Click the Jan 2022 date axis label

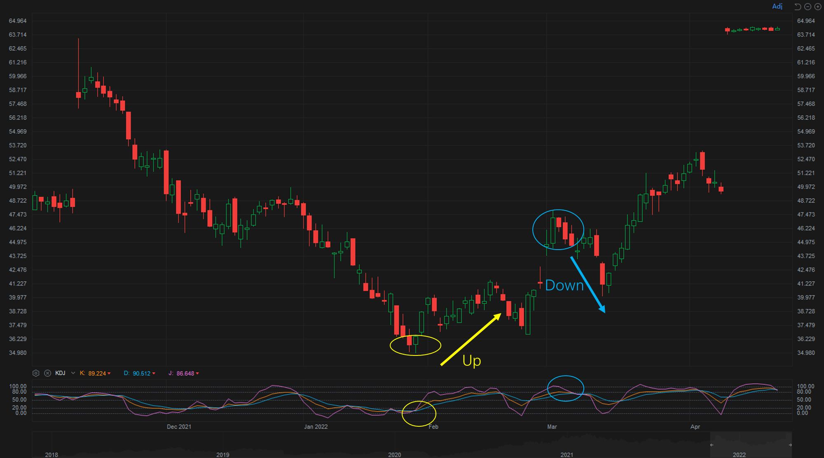(316, 427)
